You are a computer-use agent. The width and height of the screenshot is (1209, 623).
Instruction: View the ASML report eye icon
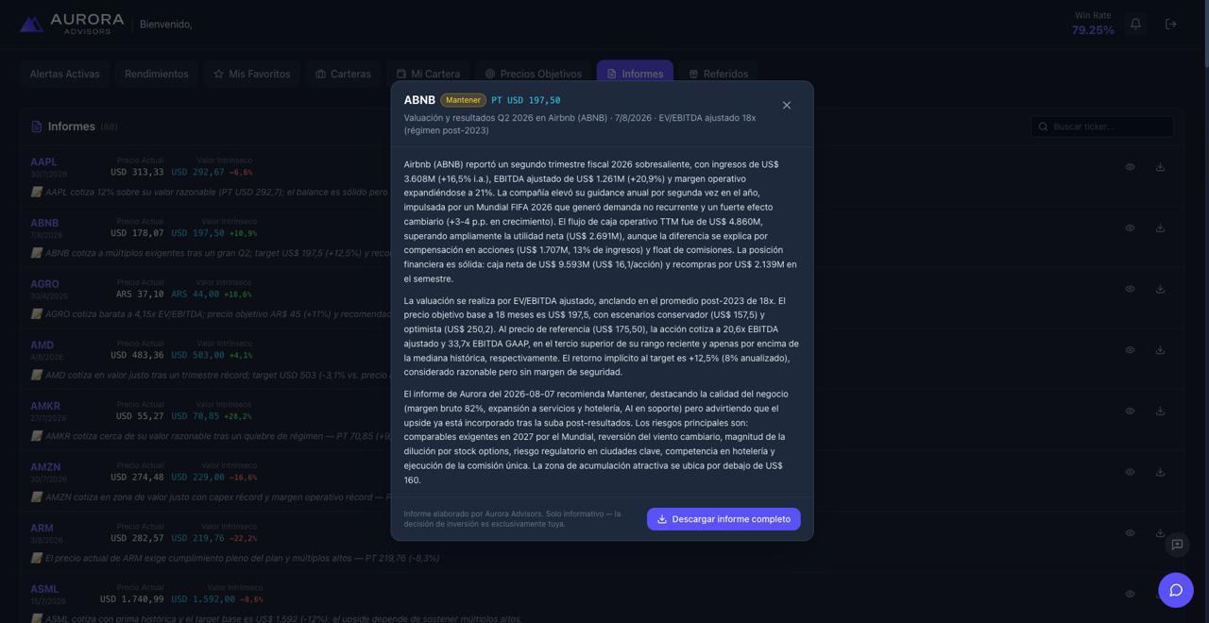[1130, 594]
